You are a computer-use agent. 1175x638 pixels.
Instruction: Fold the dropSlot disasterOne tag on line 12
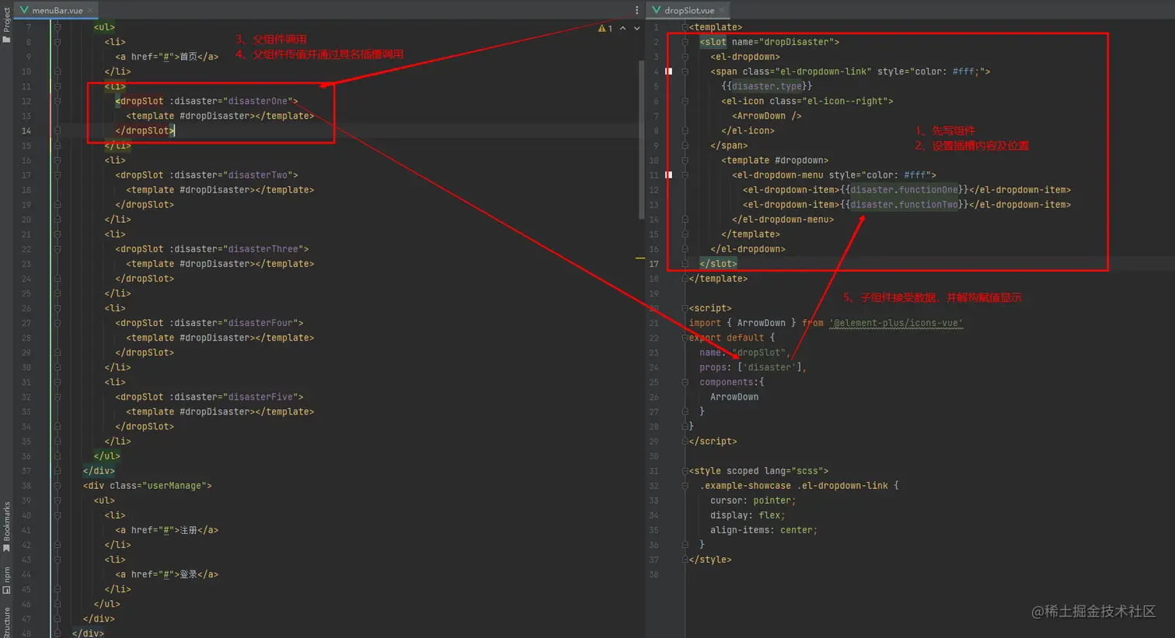[x=57, y=101]
